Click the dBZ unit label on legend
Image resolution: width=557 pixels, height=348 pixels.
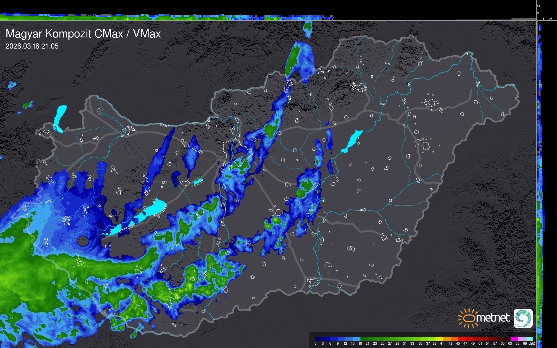(x=532, y=344)
